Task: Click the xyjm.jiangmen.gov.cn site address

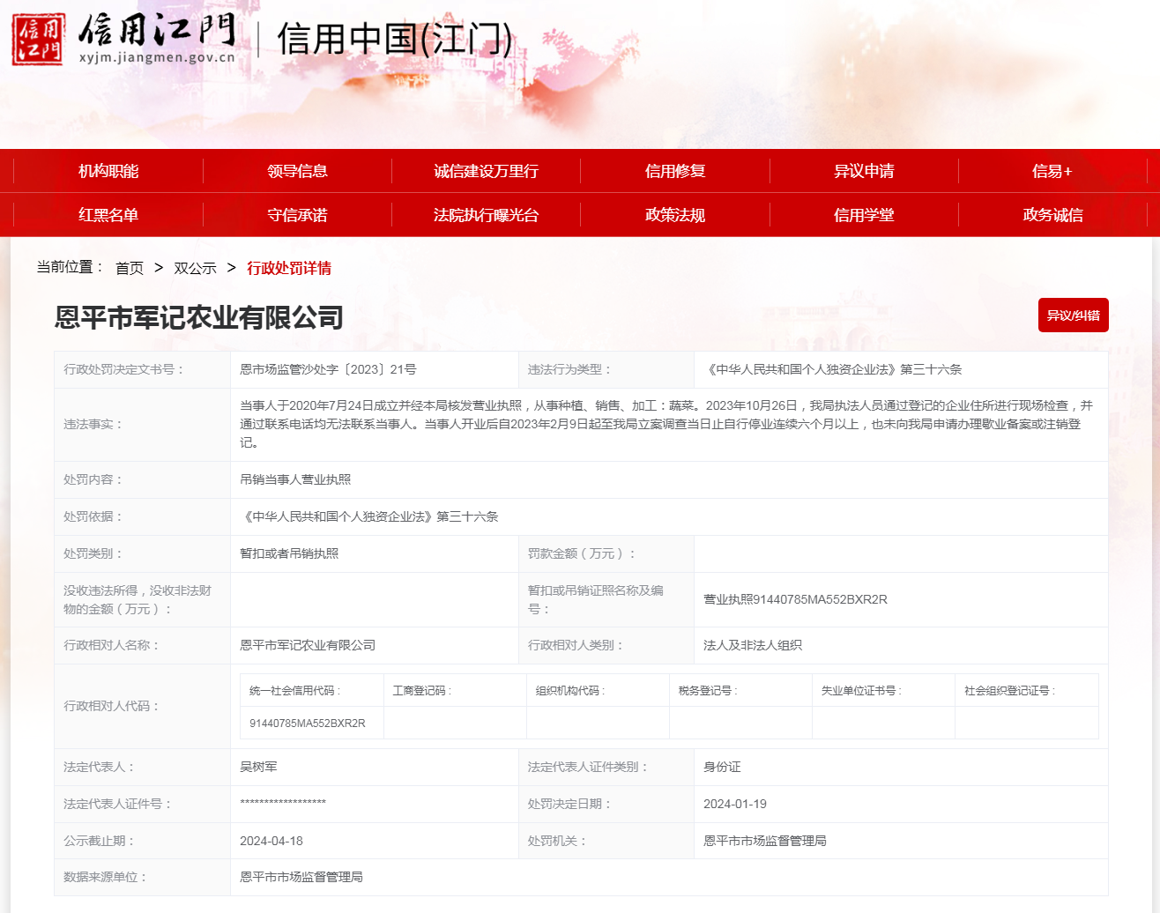Action: click(x=158, y=57)
